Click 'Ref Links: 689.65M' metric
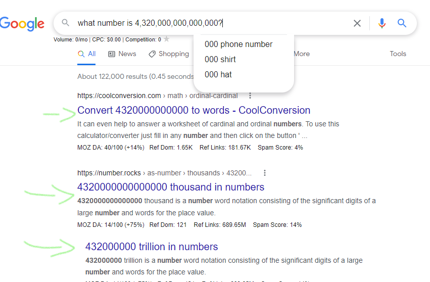 coord(220,225)
